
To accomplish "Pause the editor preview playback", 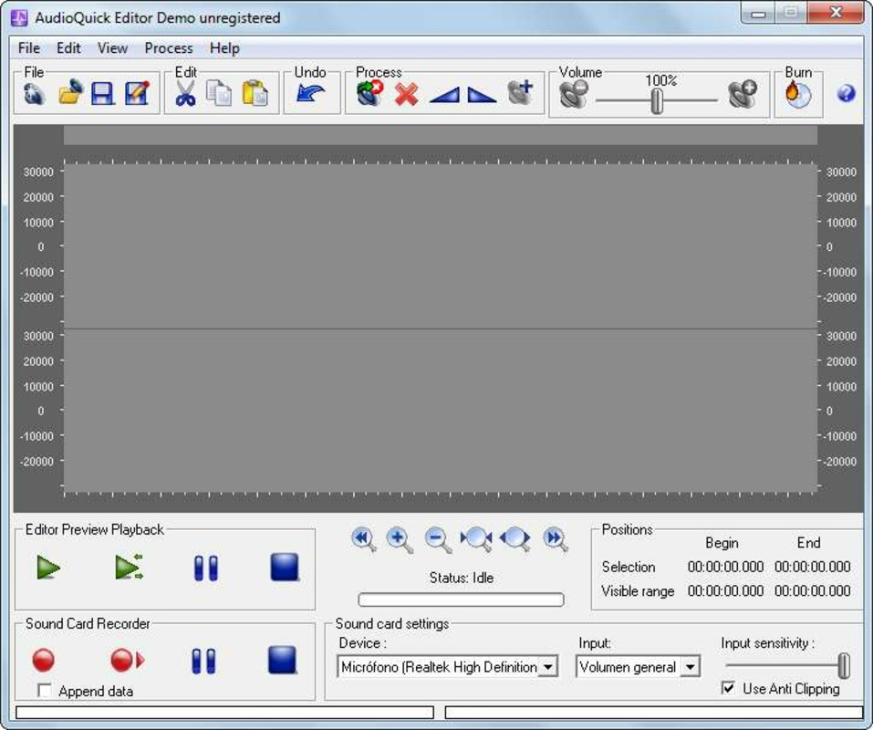I will (206, 568).
